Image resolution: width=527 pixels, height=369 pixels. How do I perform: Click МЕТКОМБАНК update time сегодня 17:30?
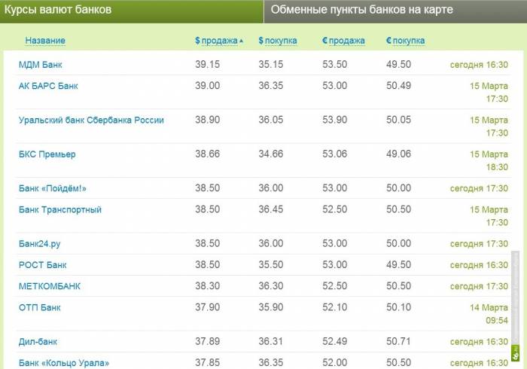point(479,286)
